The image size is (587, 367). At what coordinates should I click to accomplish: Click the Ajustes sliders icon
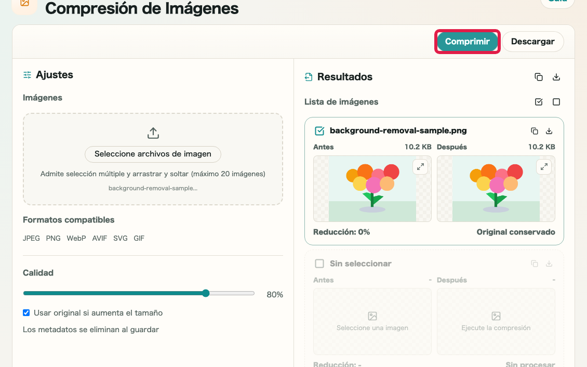28,75
